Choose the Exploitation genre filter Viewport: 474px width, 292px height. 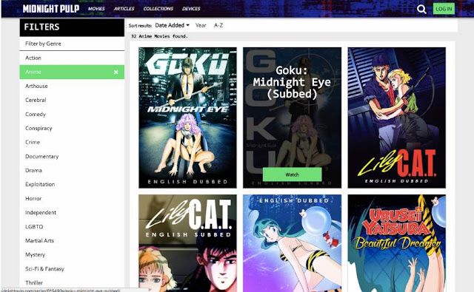(x=72, y=184)
